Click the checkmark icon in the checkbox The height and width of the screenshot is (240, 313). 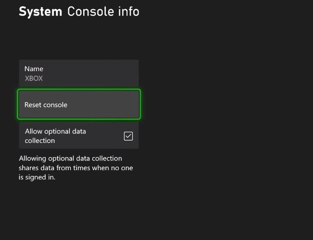coord(128,136)
